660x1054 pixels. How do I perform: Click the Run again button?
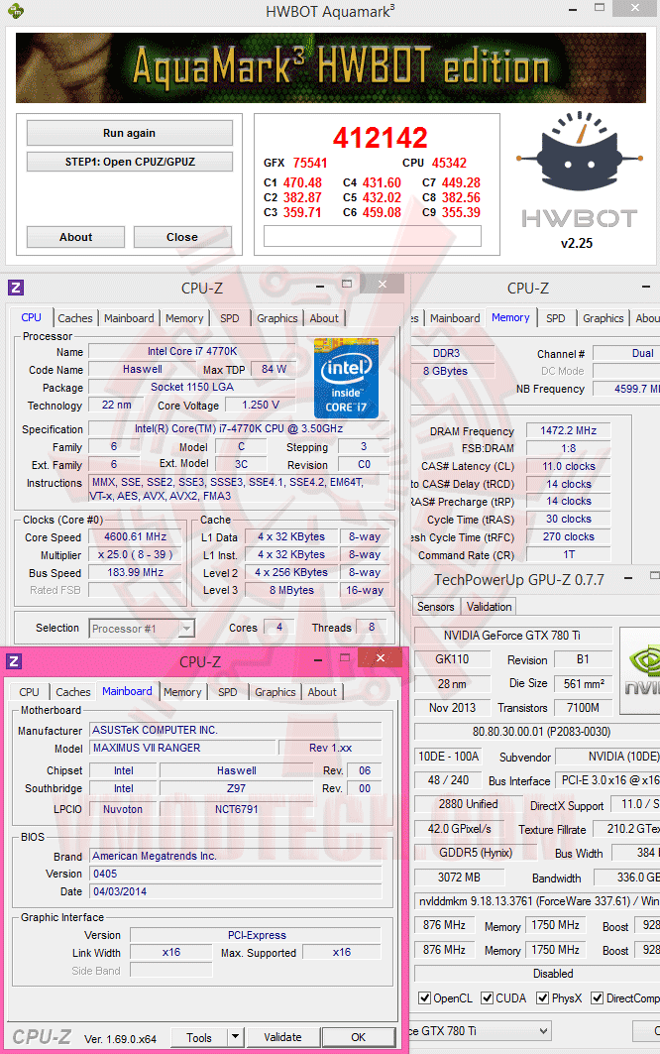pyautogui.click(x=129, y=133)
